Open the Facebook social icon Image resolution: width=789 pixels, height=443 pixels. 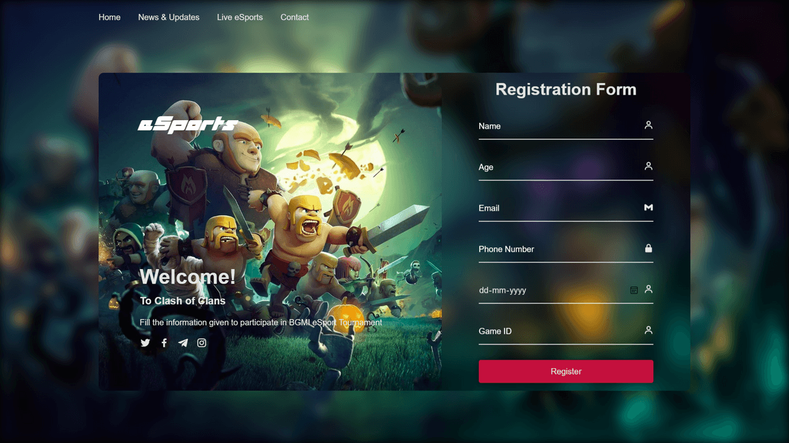tap(164, 343)
